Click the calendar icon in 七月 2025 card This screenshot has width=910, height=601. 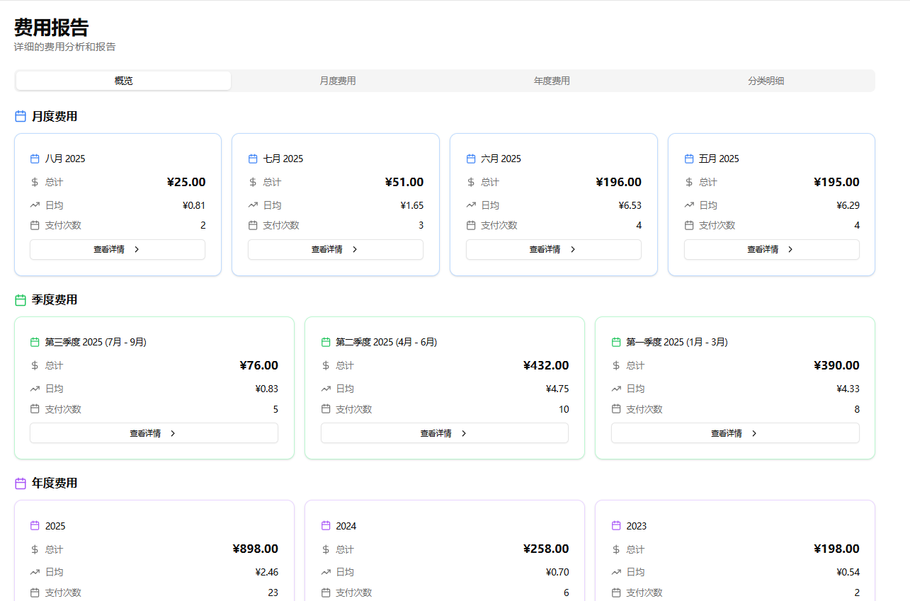pyautogui.click(x=253, y=159)
